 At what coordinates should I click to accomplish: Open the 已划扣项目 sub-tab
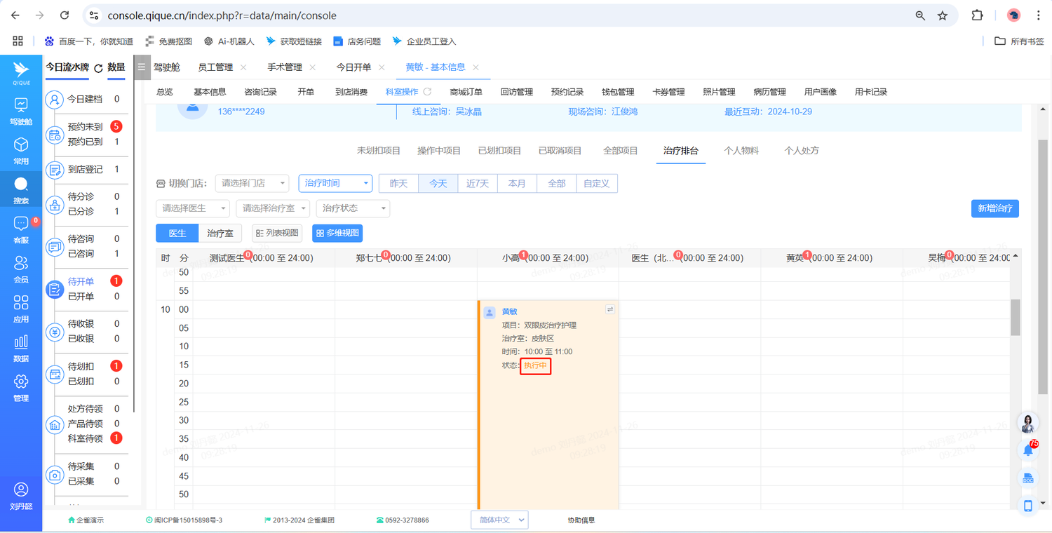[499, 151]
